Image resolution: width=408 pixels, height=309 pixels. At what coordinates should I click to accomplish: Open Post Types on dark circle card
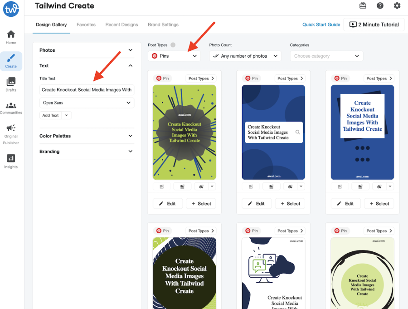pyautogui.click(x=201, y=231)
